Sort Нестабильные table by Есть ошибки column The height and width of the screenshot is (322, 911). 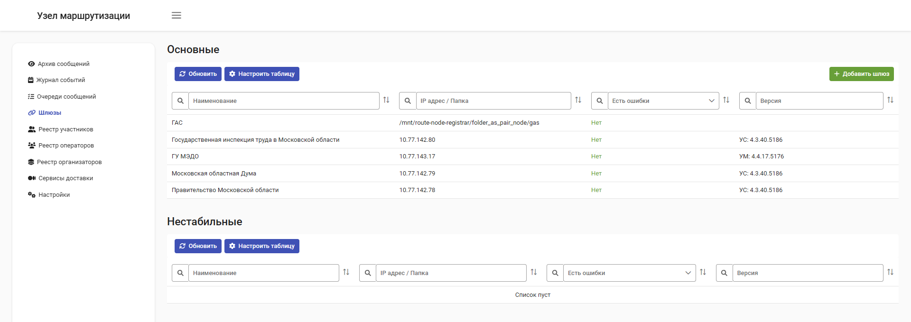pos(703,272)
